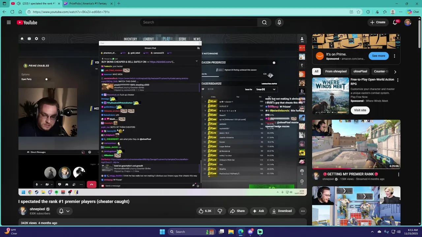Refresh the YouTube page
The width and height of the screenshot is (422, 237).
[12, 12]
